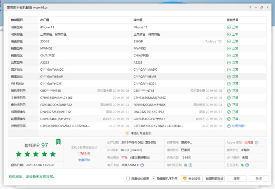
Task: Click the 未进行专业验机 text
Action: 141,133
